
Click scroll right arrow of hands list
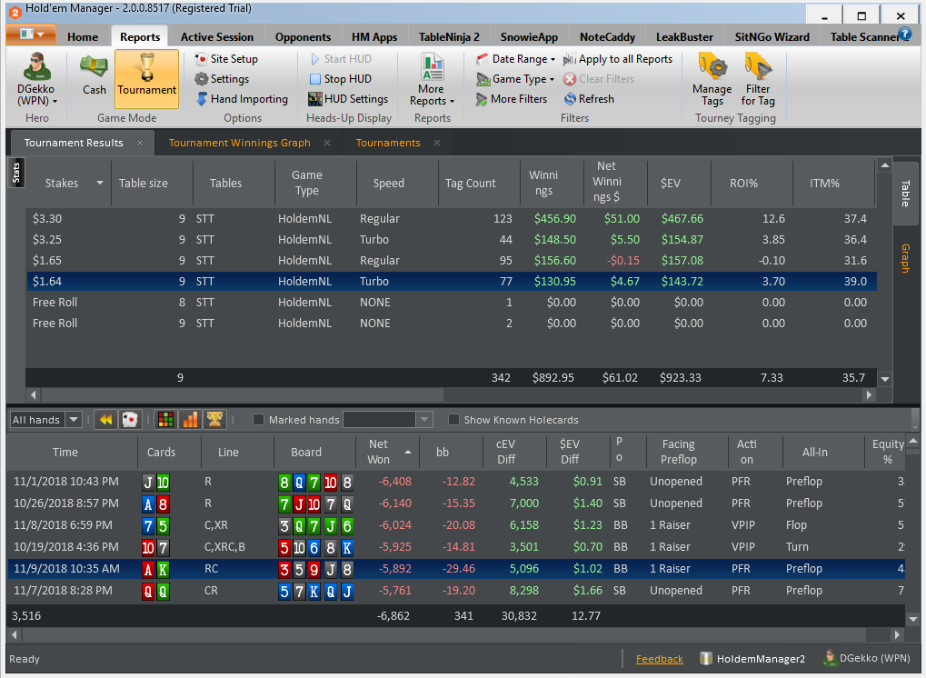tap(897, 635)
